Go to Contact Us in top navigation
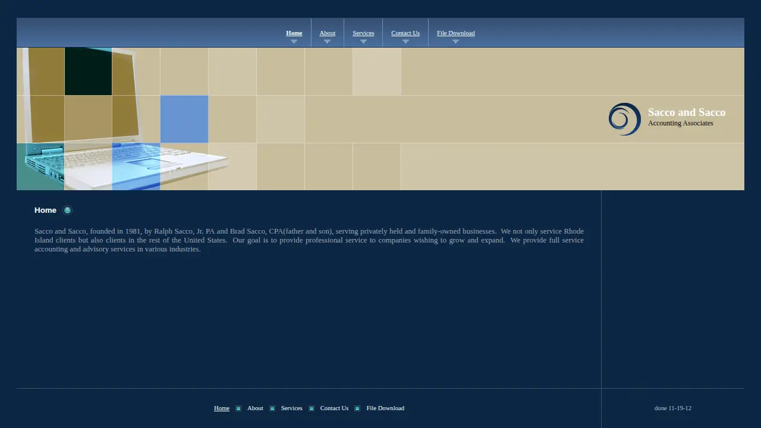Screen dimensions: 761x428 pos(405,33)
